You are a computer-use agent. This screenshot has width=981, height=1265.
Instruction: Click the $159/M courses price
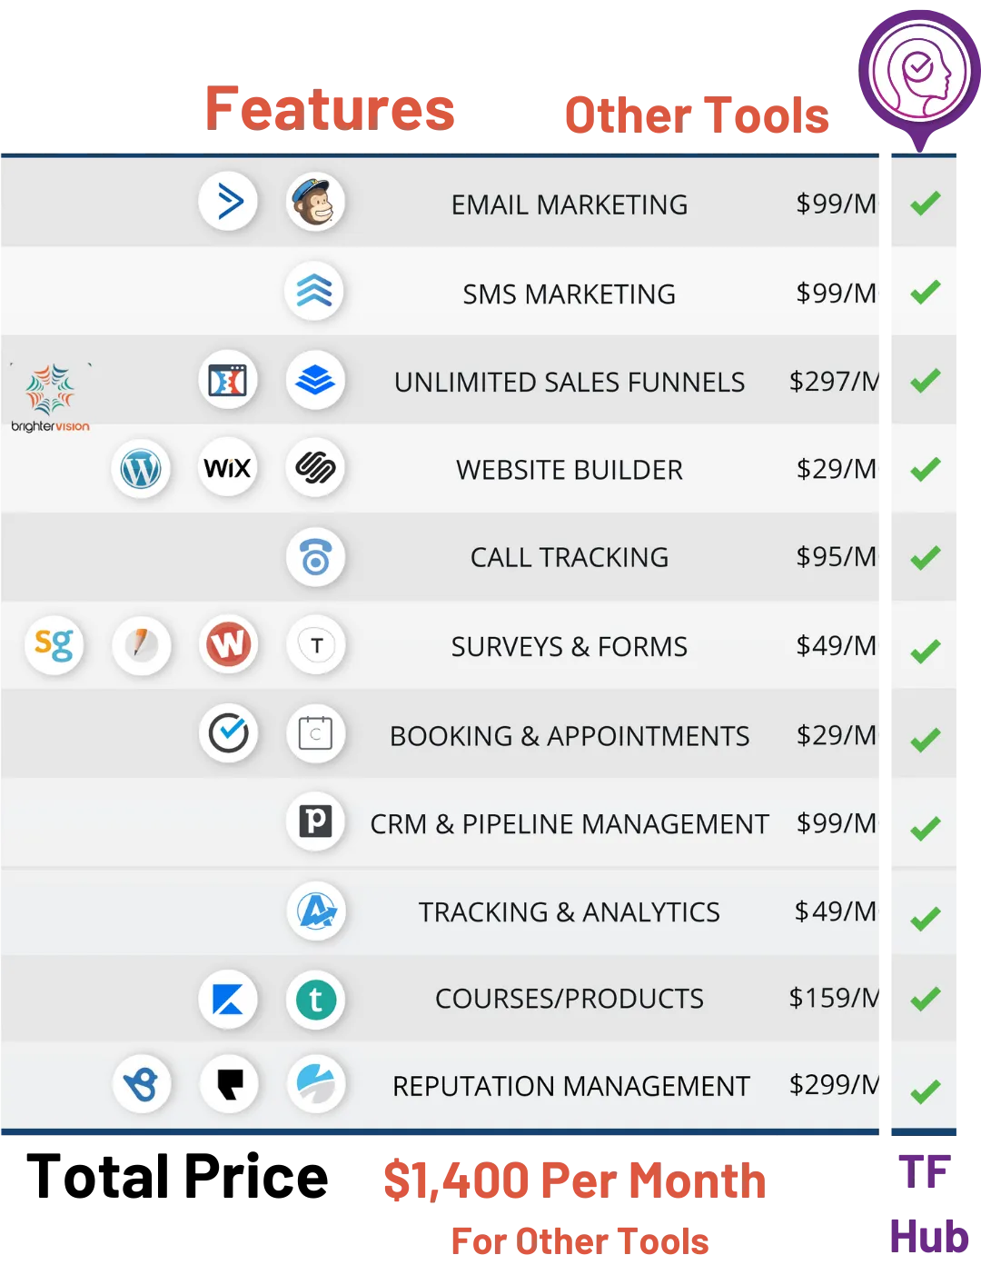pos(834,998)
